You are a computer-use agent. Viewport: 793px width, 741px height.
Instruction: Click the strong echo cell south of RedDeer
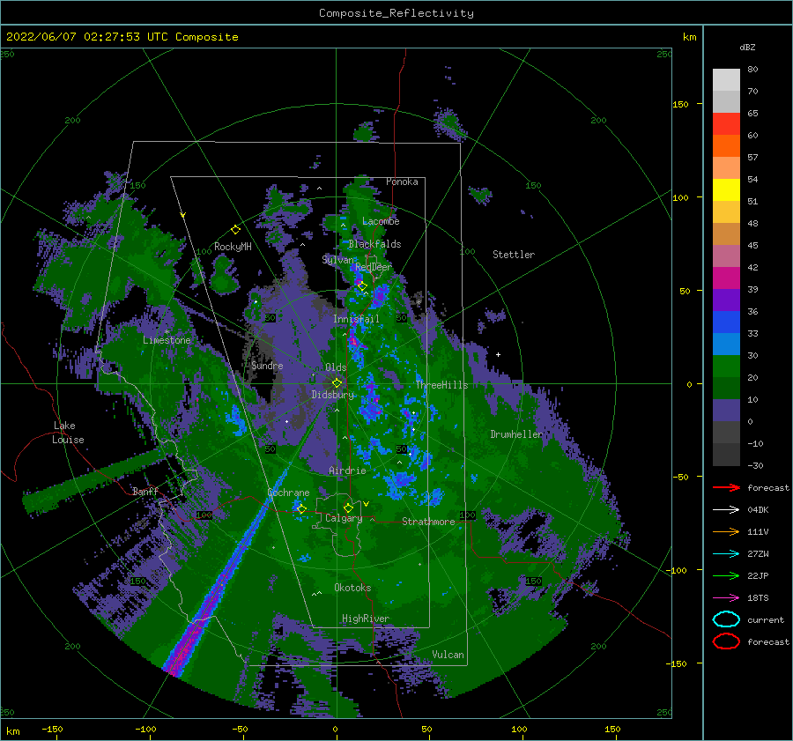tap(378, 295)
